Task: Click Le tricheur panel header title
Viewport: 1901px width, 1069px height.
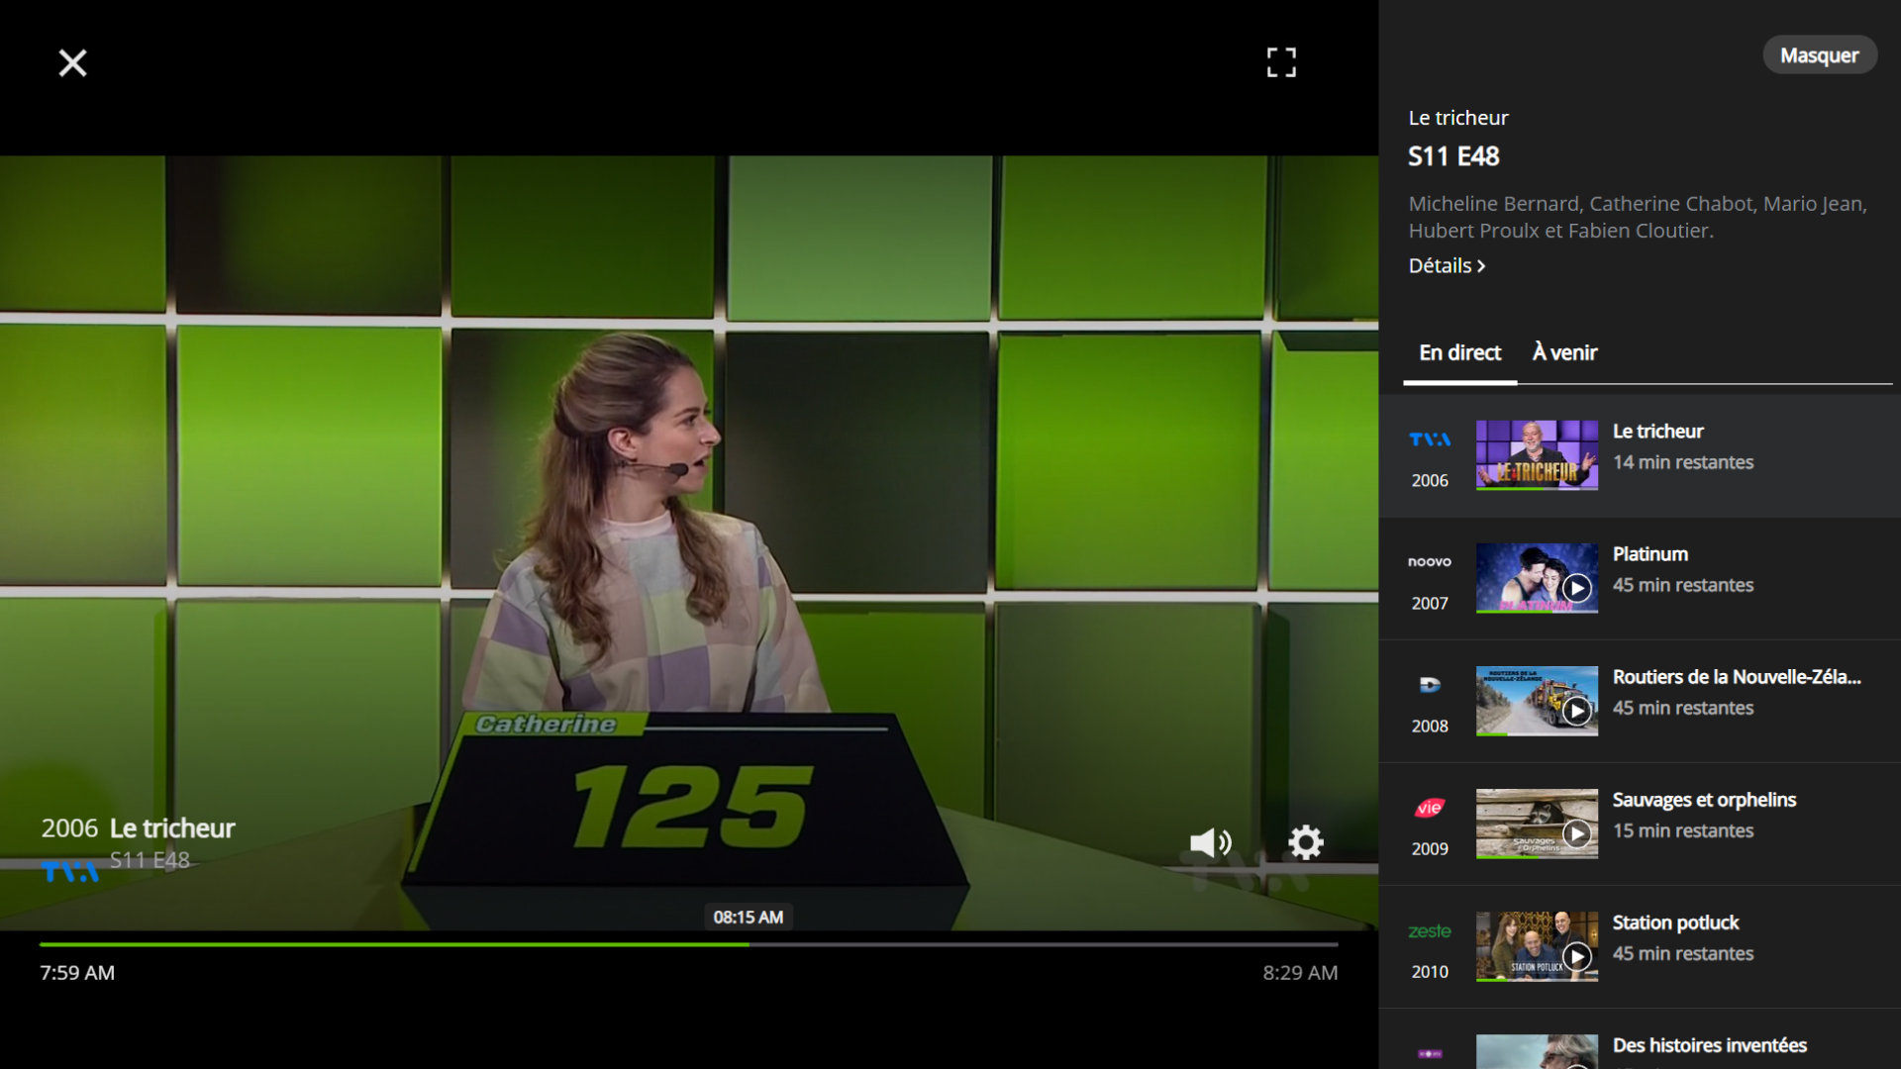Action: click(x=1458, y=118)
